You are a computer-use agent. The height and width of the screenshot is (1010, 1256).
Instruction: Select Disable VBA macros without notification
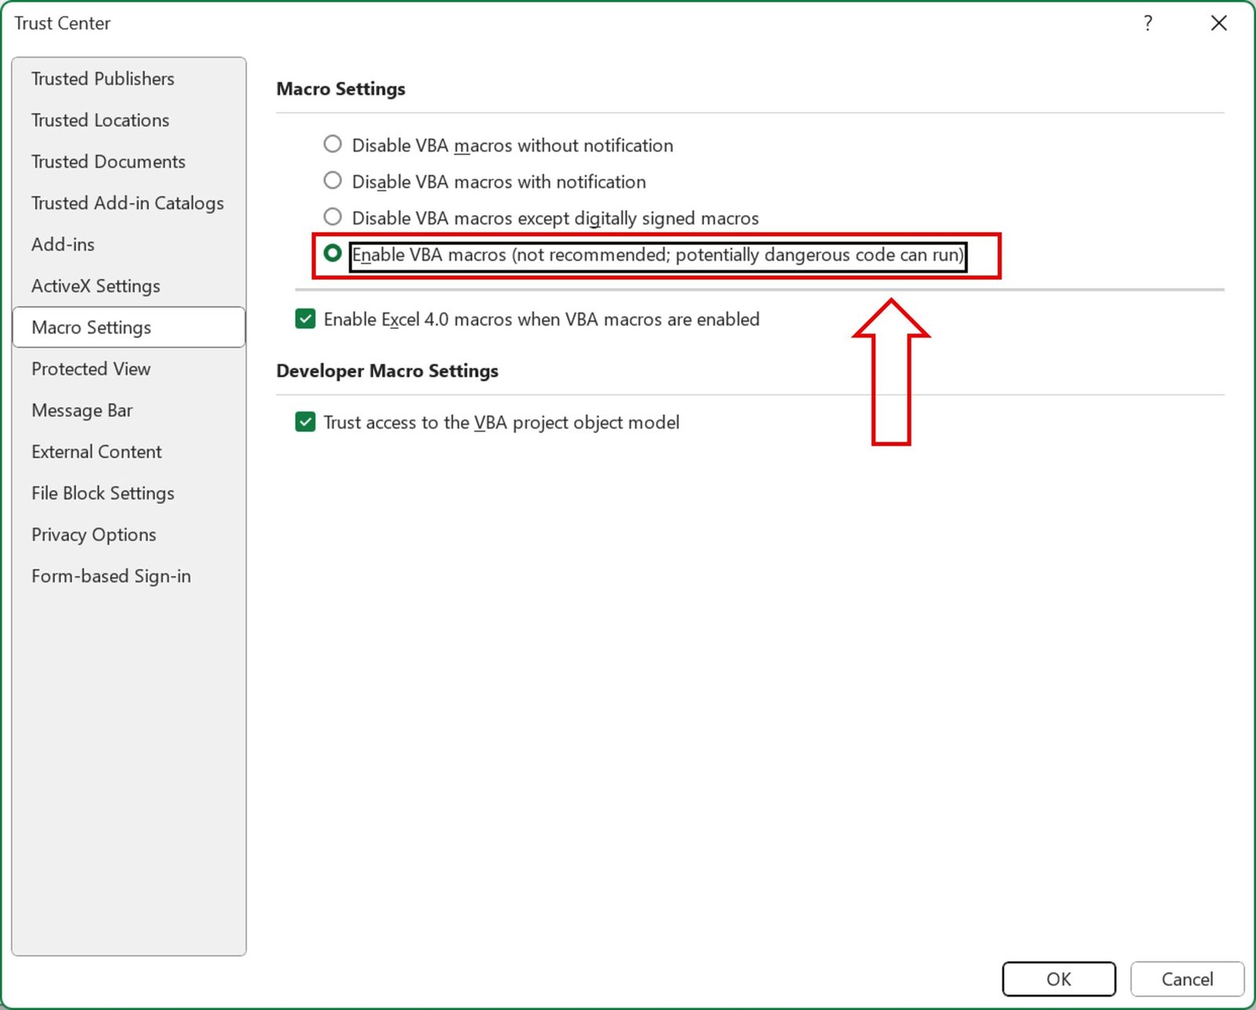(x=332, y=144)
